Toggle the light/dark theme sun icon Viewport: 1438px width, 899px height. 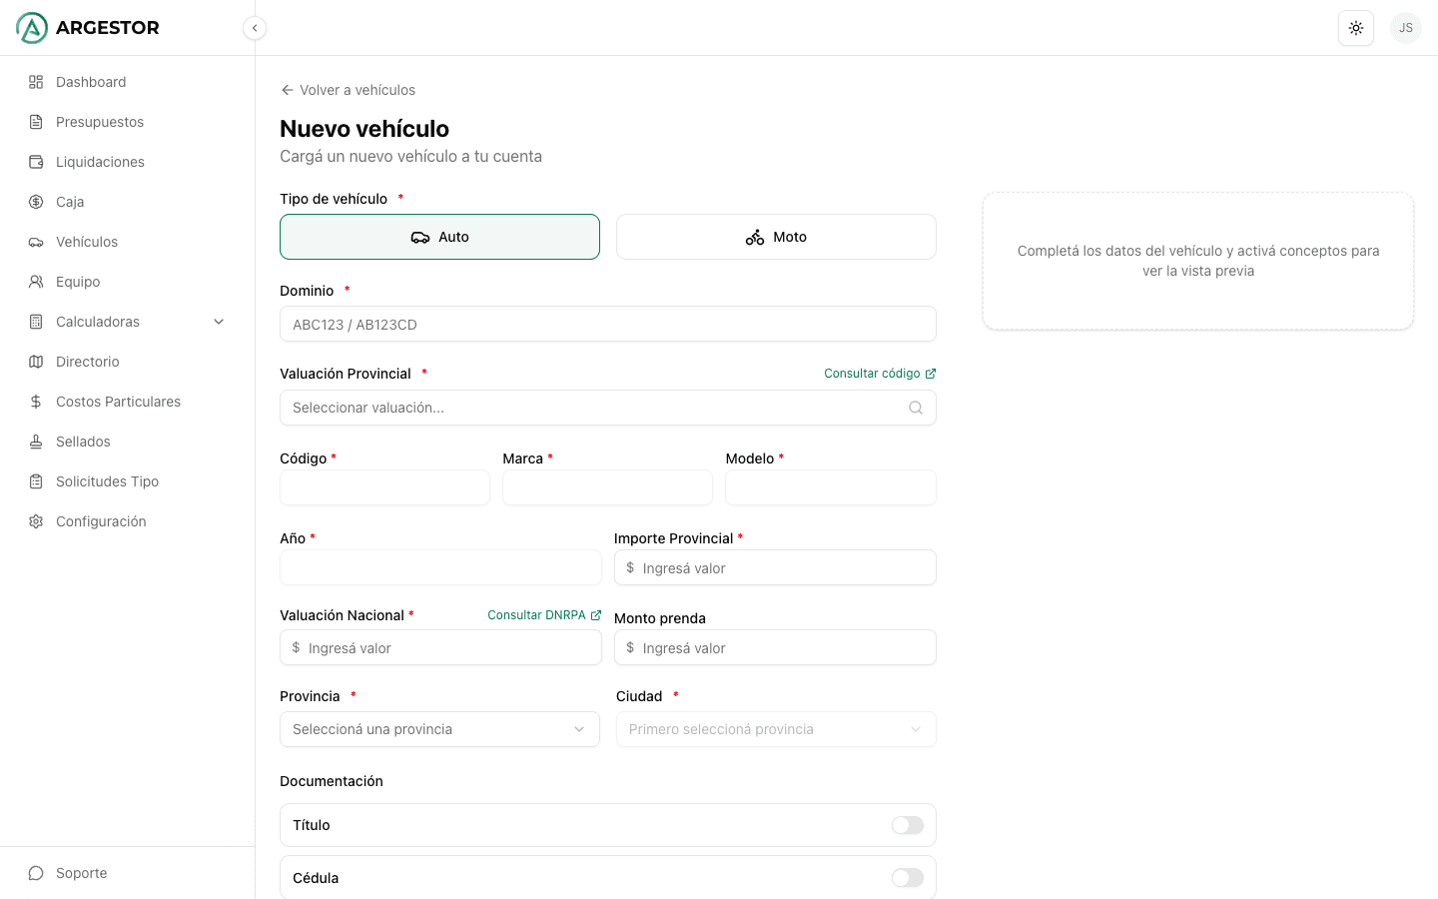tap(1355, 28)
